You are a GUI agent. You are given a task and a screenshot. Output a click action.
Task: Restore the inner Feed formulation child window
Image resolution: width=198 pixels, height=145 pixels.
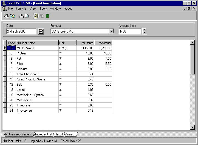pyautogui.click(x=189, y=8)
